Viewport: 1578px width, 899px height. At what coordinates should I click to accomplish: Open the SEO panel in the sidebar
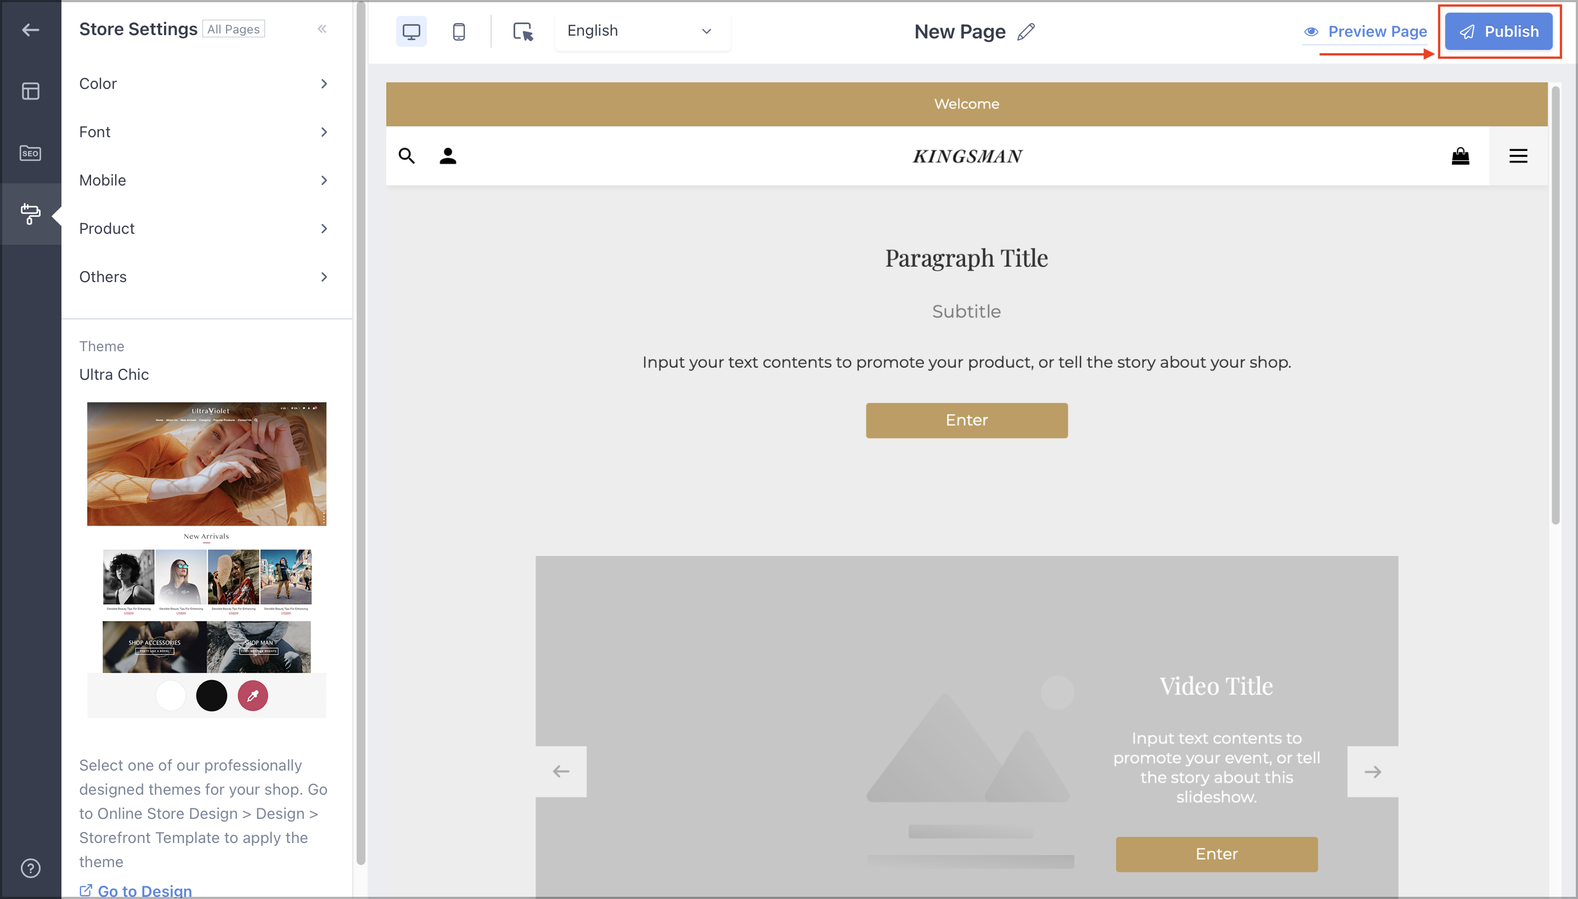[x=30, y=153]
